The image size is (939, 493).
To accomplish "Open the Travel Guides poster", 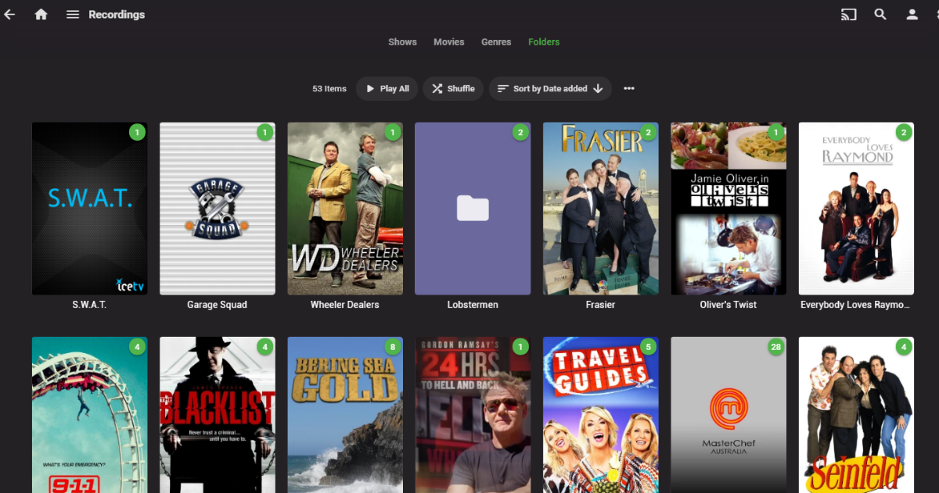I will click(600, 415).
